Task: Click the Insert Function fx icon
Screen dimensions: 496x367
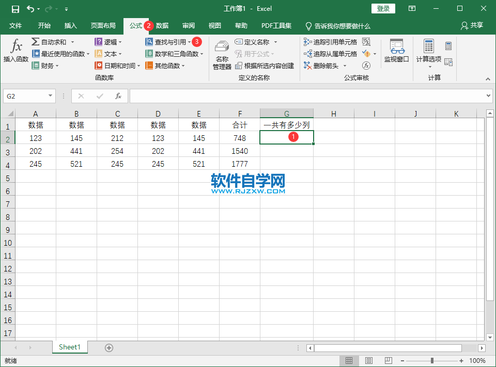Action: click(x=16, y=46)
